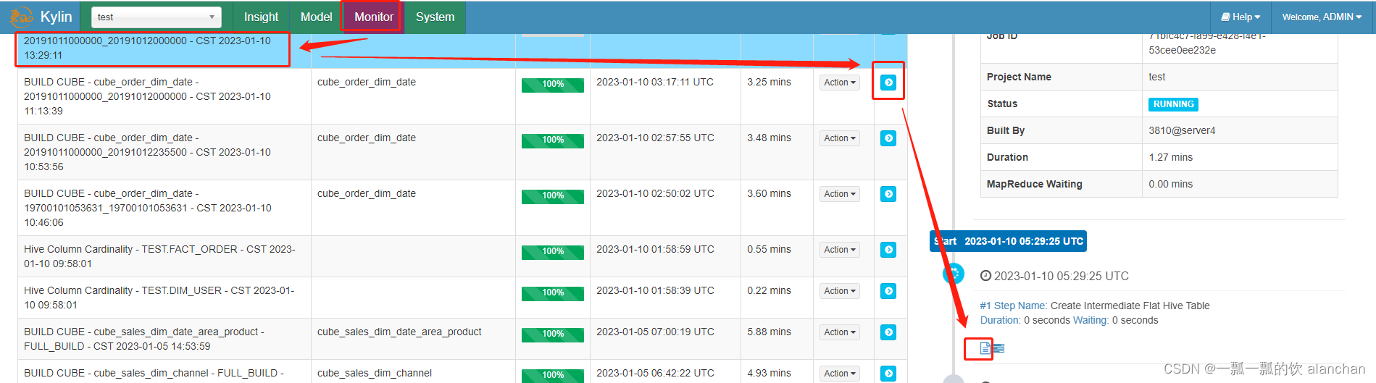Switch to the Insight tab
Image resolution: width=1376 pixels, height=383 pixels.
[x=261, y=17]
